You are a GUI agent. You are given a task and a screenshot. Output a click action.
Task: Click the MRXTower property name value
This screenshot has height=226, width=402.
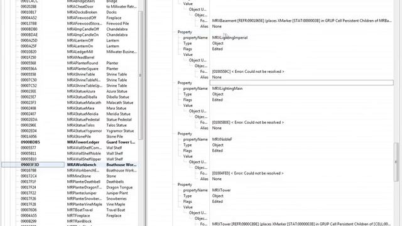click(221, 190)
